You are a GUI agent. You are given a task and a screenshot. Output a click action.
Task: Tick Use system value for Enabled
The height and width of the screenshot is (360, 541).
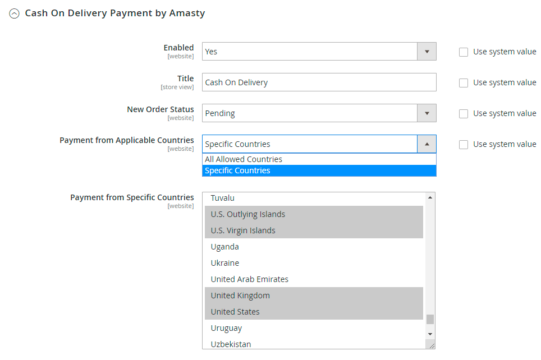pos(464,52)
